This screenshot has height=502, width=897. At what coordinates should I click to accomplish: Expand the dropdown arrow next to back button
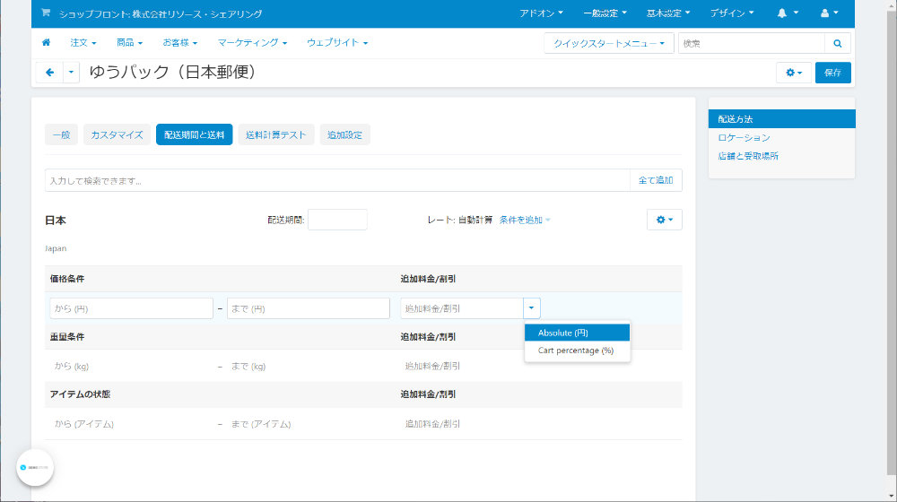(71, 73)
